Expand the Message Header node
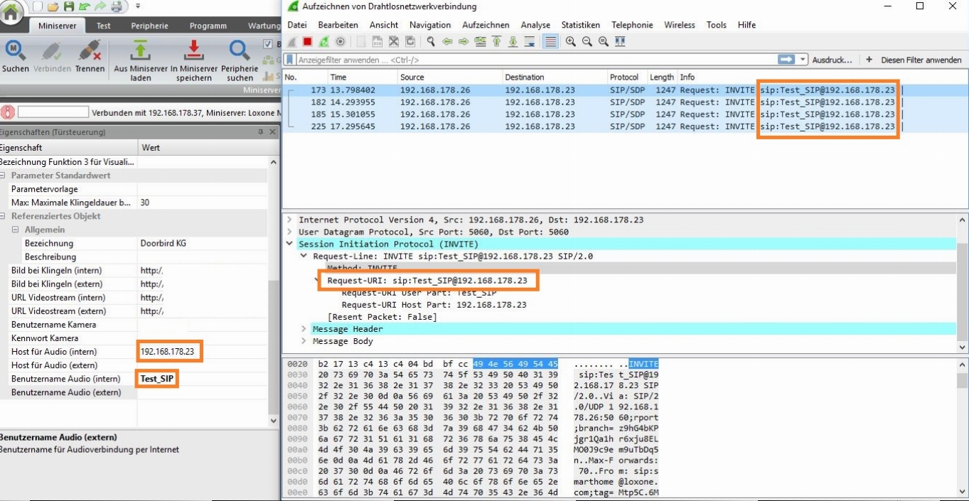Screen dimensions: 969x501 pyautogui.click(x=304, y=329)
